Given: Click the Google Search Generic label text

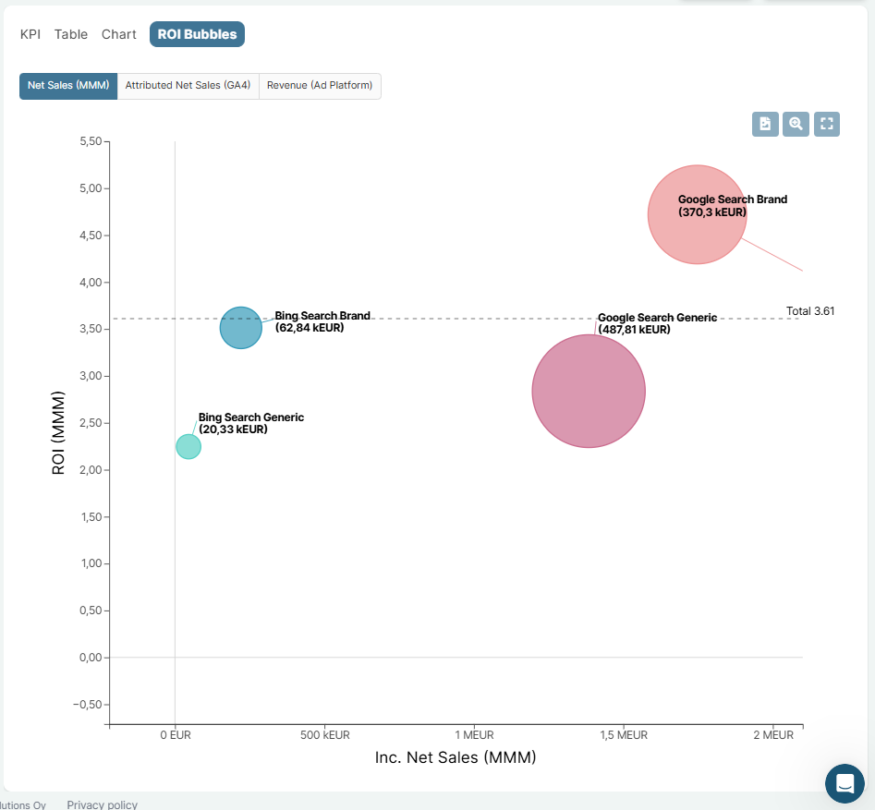Looking at the screenshot, I should point(657,323).
